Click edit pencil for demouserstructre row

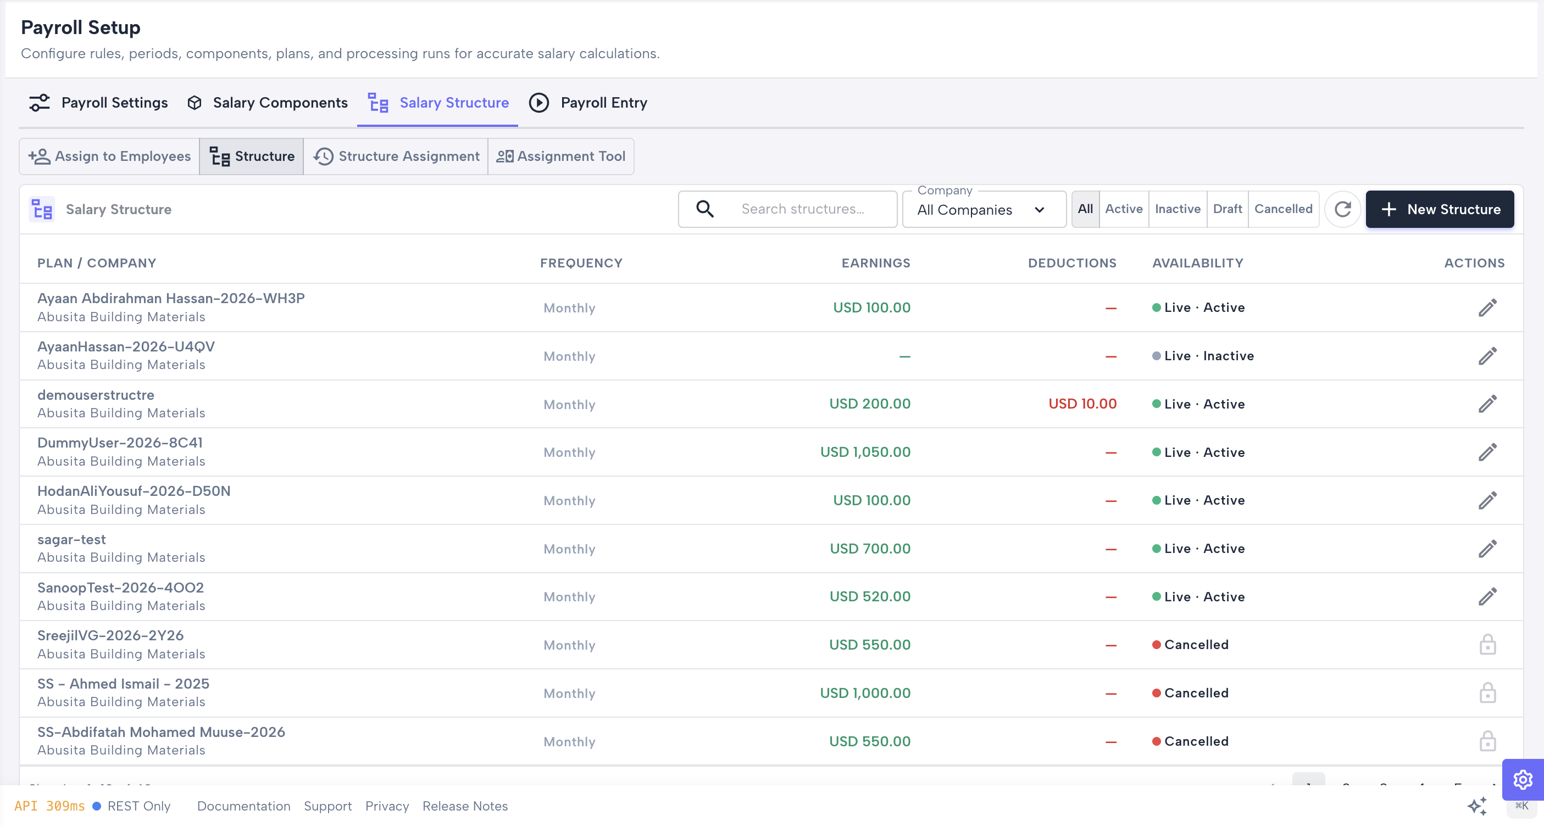(1487, 404)
